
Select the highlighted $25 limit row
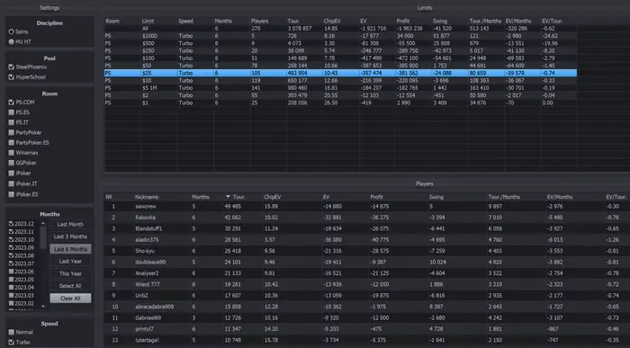coord(341,73)
